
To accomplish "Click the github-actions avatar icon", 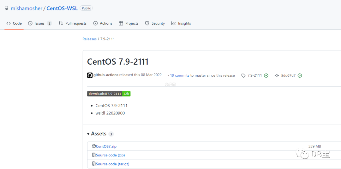I will point(90,75).
